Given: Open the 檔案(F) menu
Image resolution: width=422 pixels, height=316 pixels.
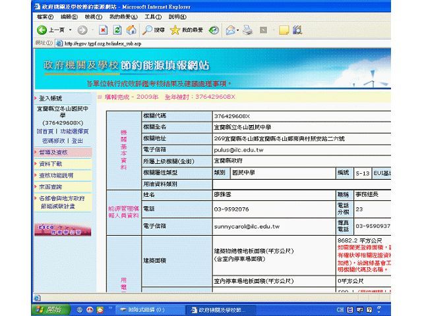Looking at the screenshot, I should click(45, 16).
